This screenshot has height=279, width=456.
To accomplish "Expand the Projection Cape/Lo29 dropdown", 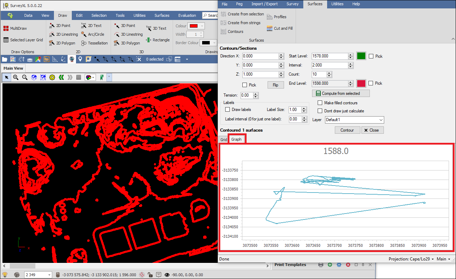I will coord(411,259).
